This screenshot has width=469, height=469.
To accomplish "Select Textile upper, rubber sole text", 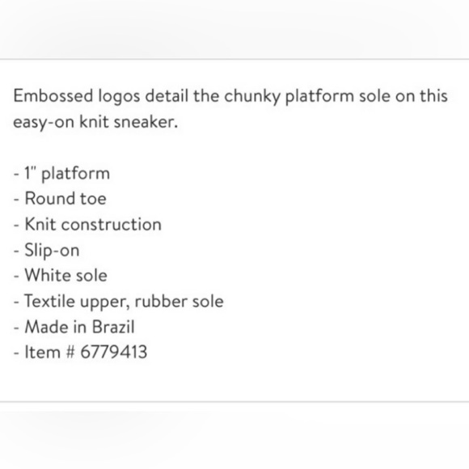I will pyautogui.click(x=124, y=301).
